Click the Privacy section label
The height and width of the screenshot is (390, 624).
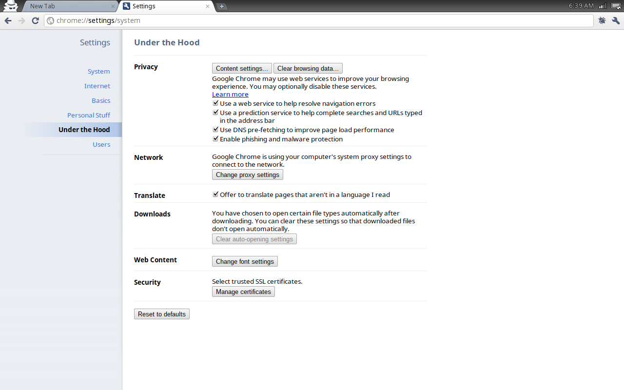[x=146, y=67]
